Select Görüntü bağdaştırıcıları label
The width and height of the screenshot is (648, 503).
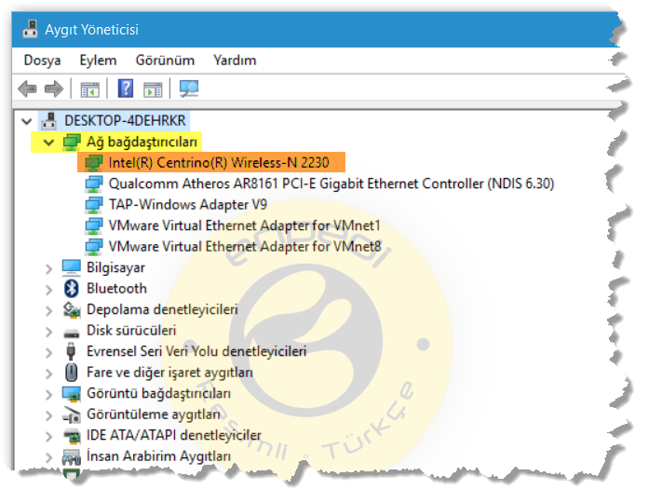(x=158, y=393)
